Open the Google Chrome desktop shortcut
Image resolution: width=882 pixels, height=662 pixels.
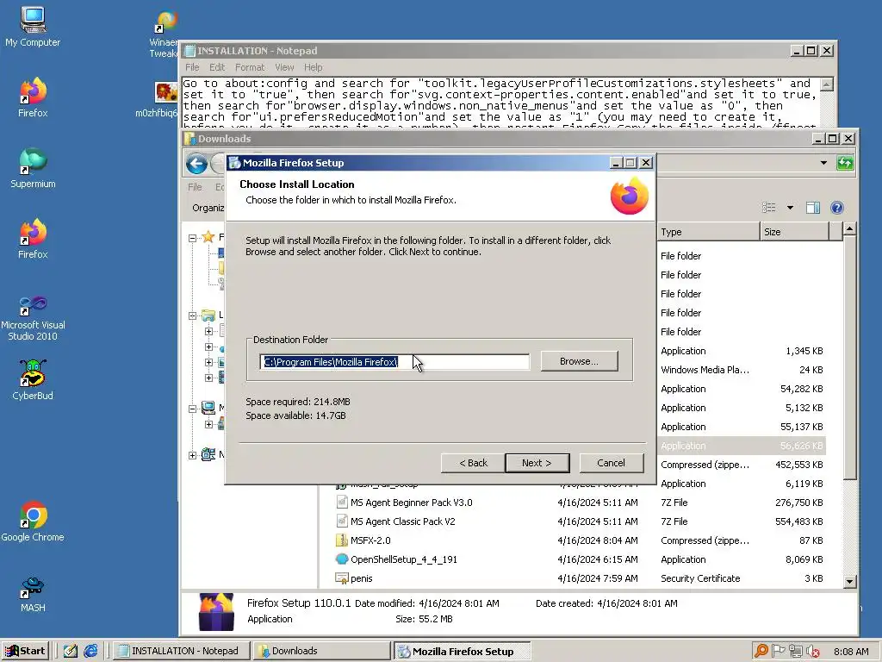pos(33,521)
